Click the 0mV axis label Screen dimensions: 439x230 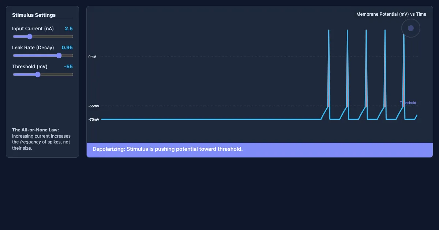click(92, 57)
